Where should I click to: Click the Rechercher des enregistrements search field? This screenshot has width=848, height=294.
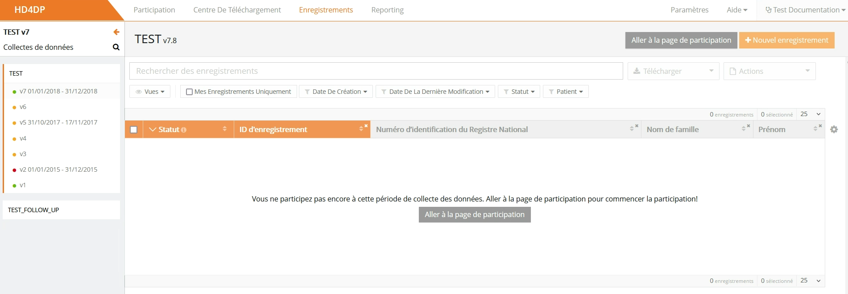pos(376,71)
